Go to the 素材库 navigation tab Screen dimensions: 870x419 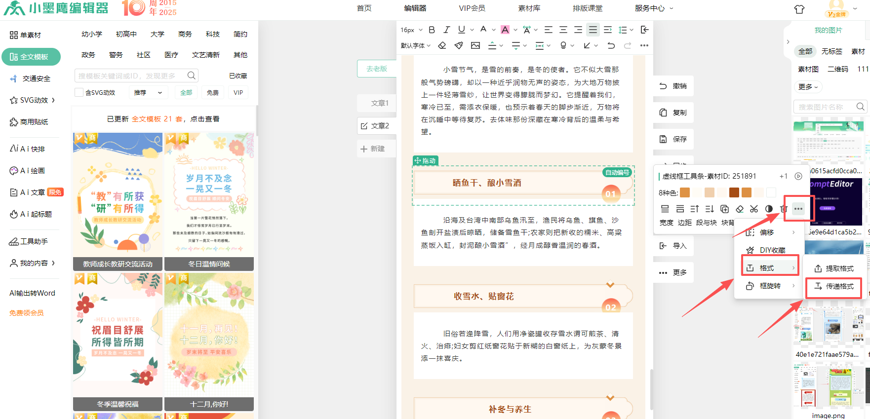click(x=529, y=8)
